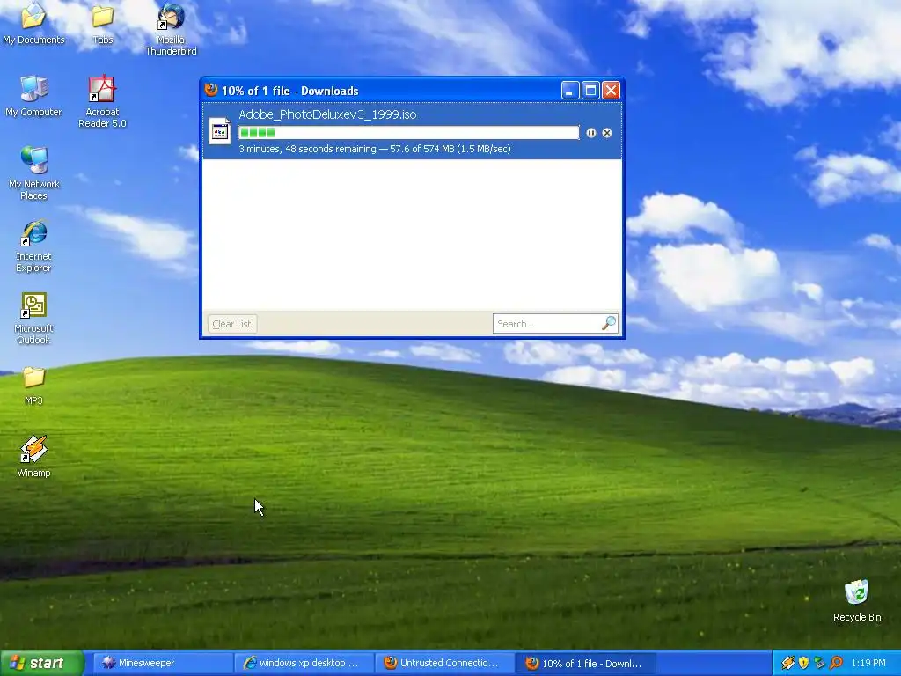This screenshot has height=676, width=901.
Task: Close the Downloads window
Action: pyautogui.click(x=611, y=91)
